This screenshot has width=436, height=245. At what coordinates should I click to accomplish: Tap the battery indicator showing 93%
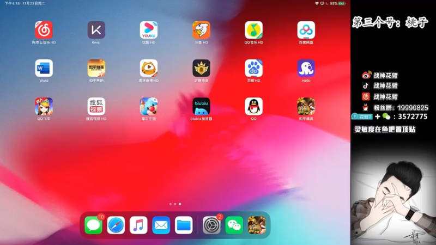coord(338,3)
